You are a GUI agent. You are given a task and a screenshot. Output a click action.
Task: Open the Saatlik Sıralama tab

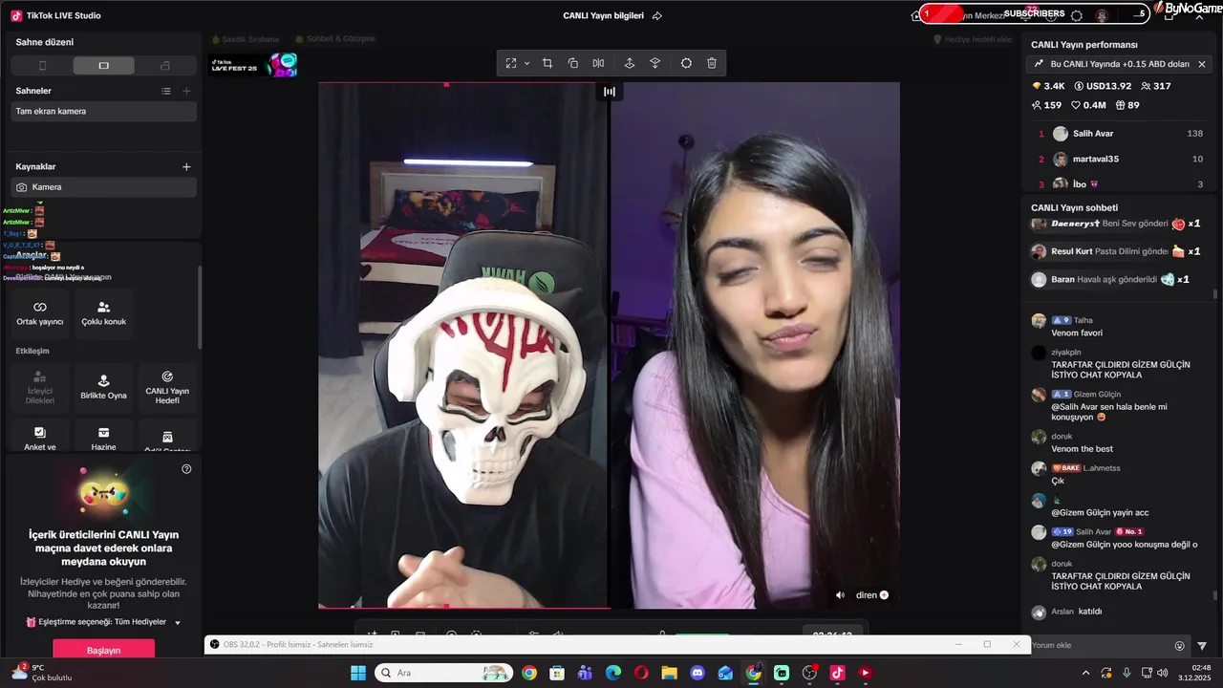(246, 39)
